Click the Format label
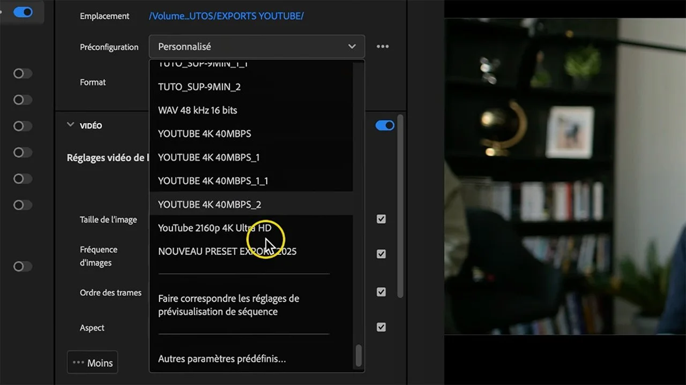The image size is (686, 385). 93,82
